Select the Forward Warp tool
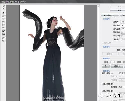This screenshot has width=125, height=101. pos(3,6)
